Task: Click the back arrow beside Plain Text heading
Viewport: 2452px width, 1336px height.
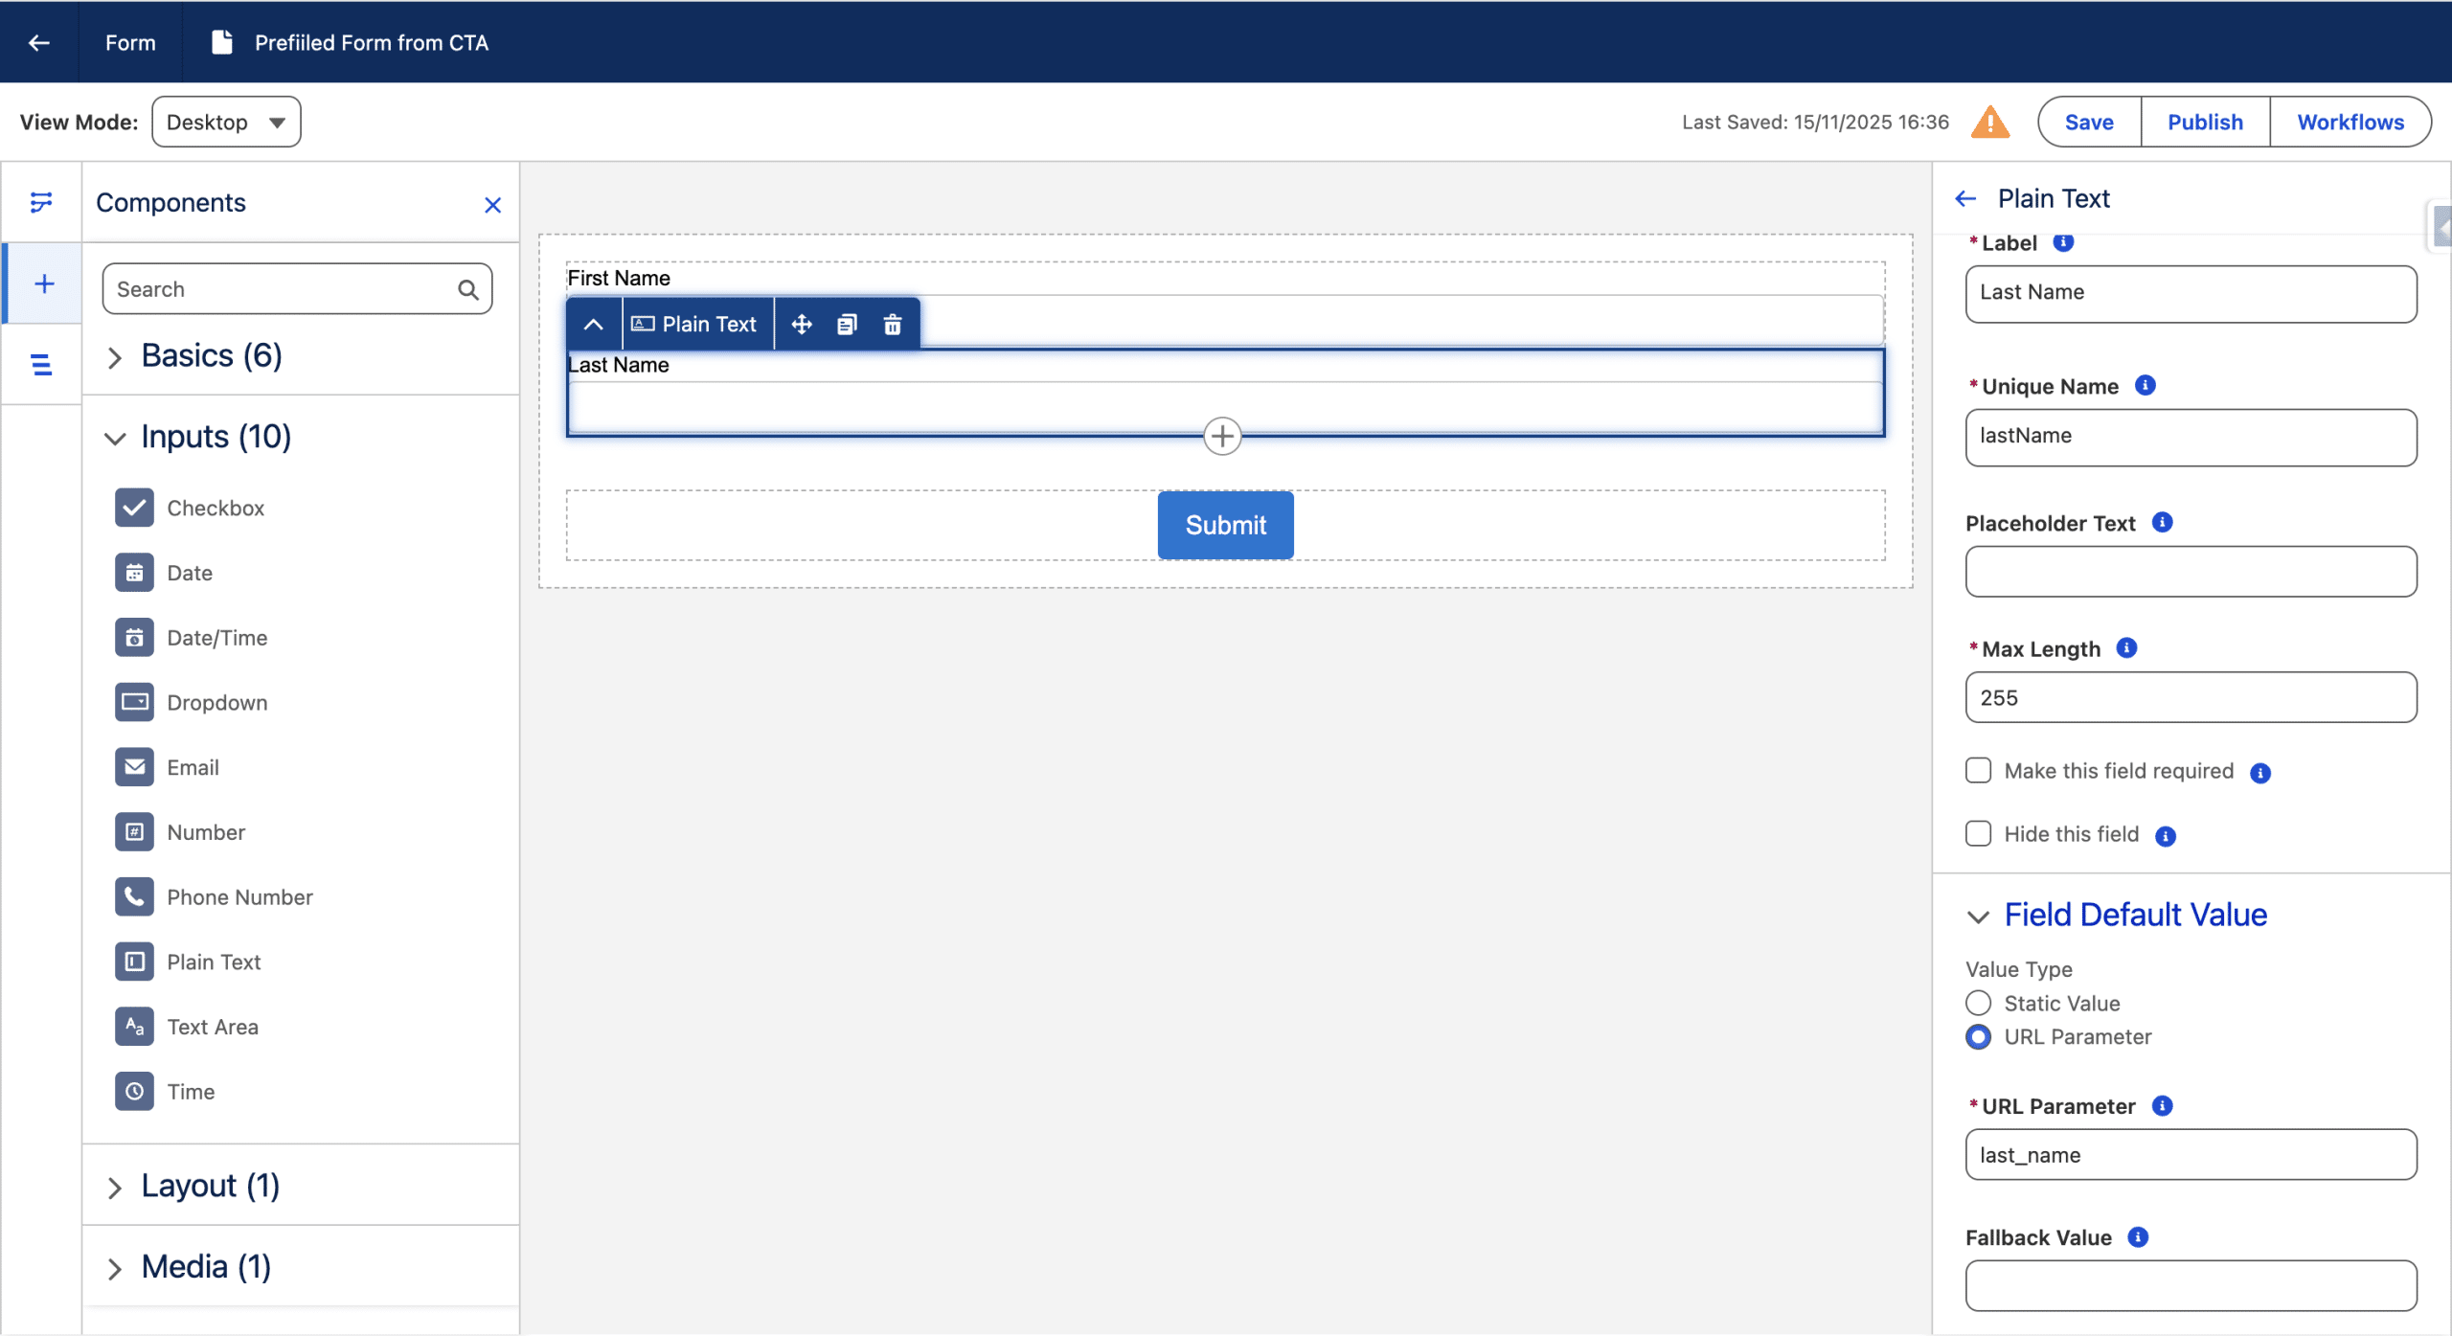Action: pyautogui.click(x=1966, y=199)
